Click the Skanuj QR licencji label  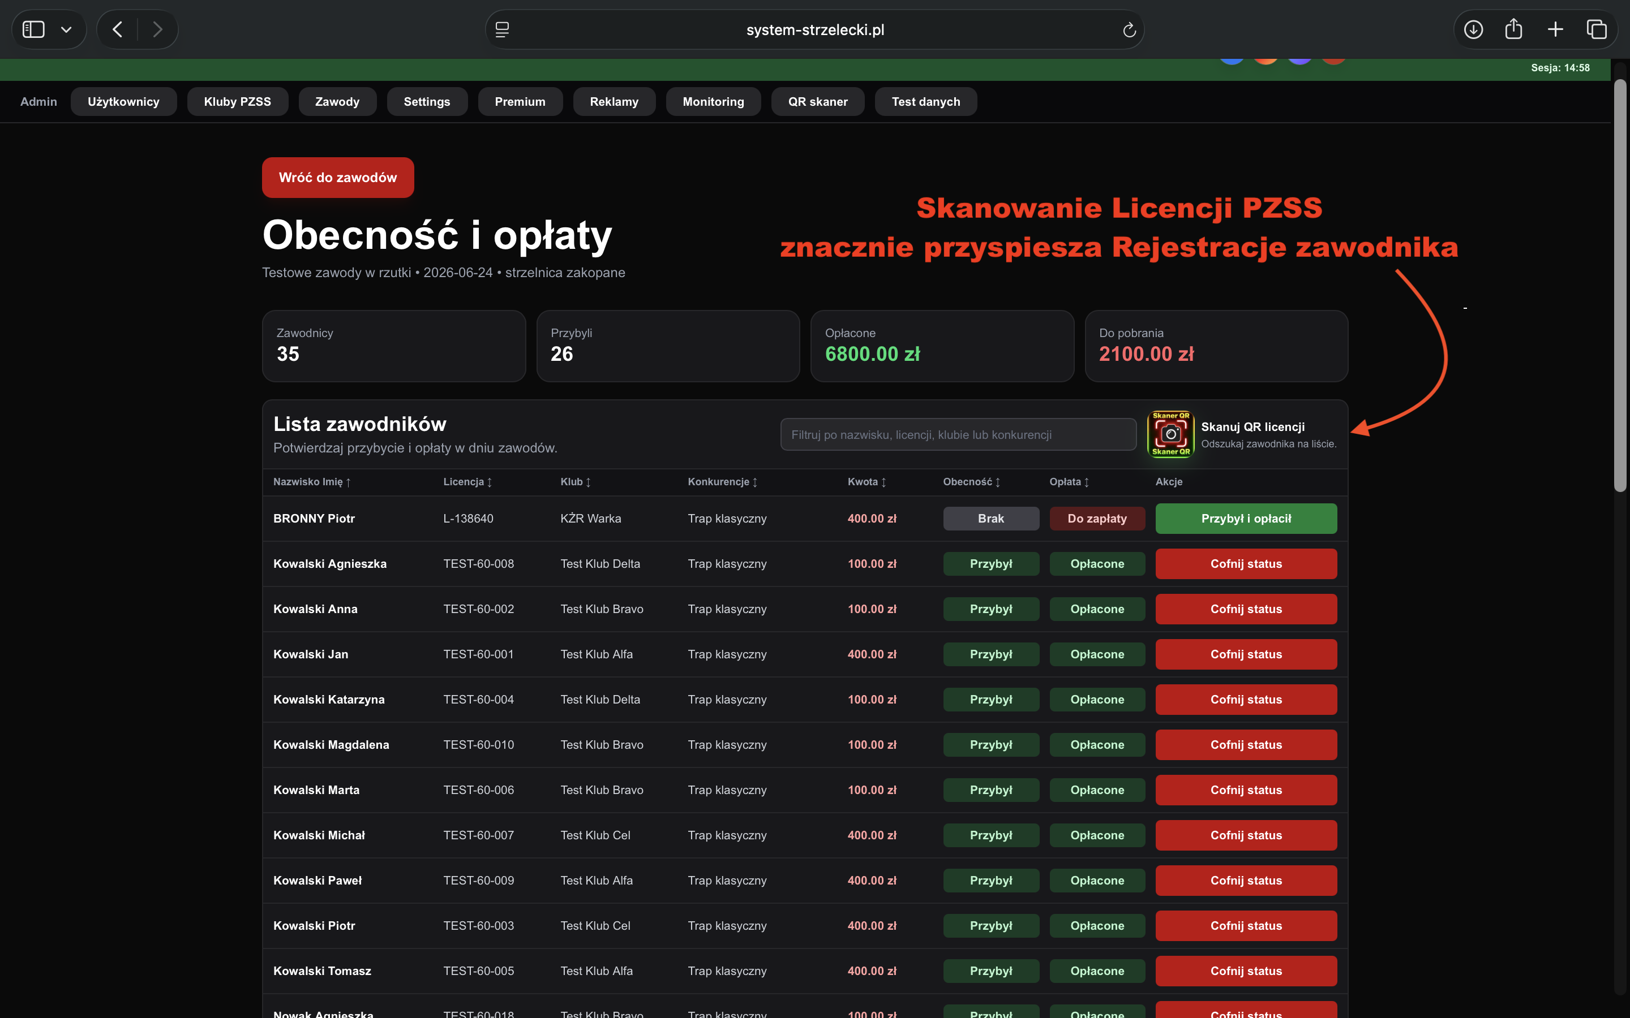(1253, 427)
